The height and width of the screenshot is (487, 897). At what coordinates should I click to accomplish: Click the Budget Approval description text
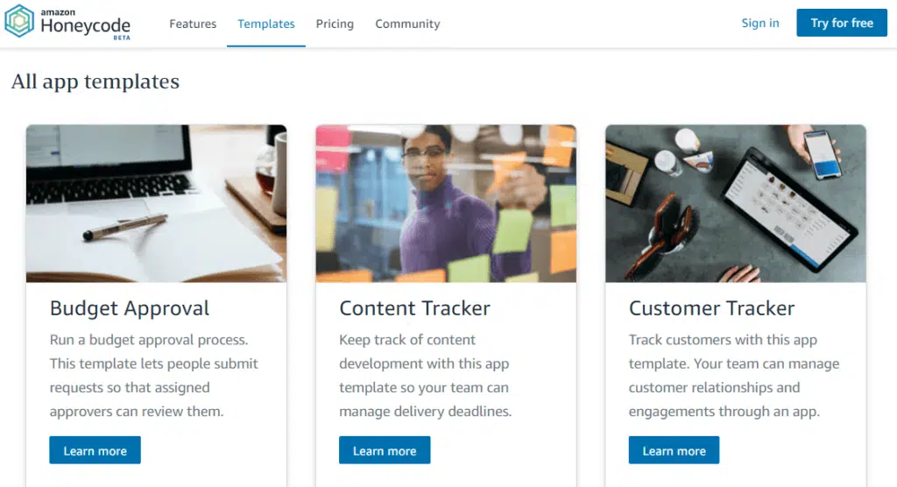pos(154,375)
